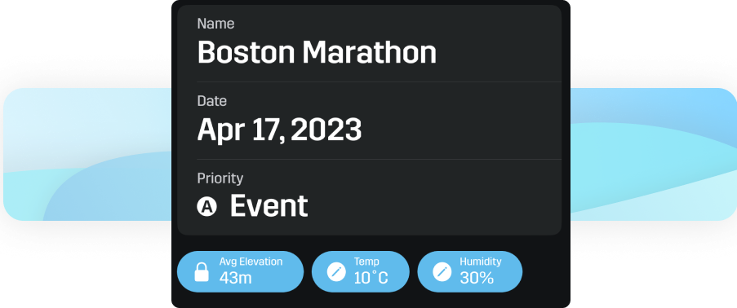Click the Date field label
Viewport: 737px width, 308px height.
point(212,101)
